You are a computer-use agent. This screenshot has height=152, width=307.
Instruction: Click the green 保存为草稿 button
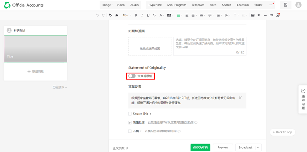tap(200, 147)
